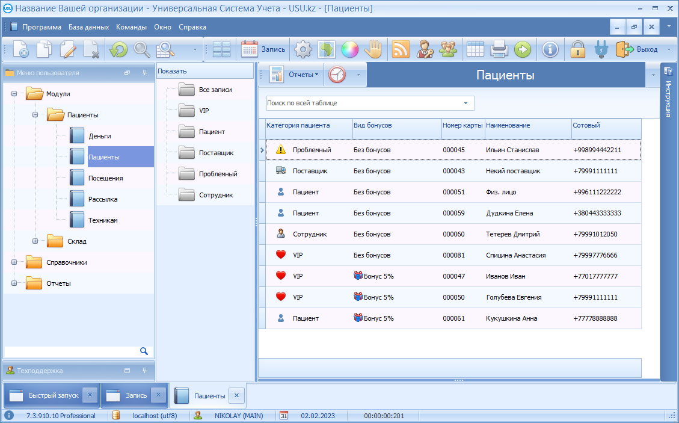Screen dimensions: 679x423
Task: Expand the Справочники tree node
Action: pos(14,262)
